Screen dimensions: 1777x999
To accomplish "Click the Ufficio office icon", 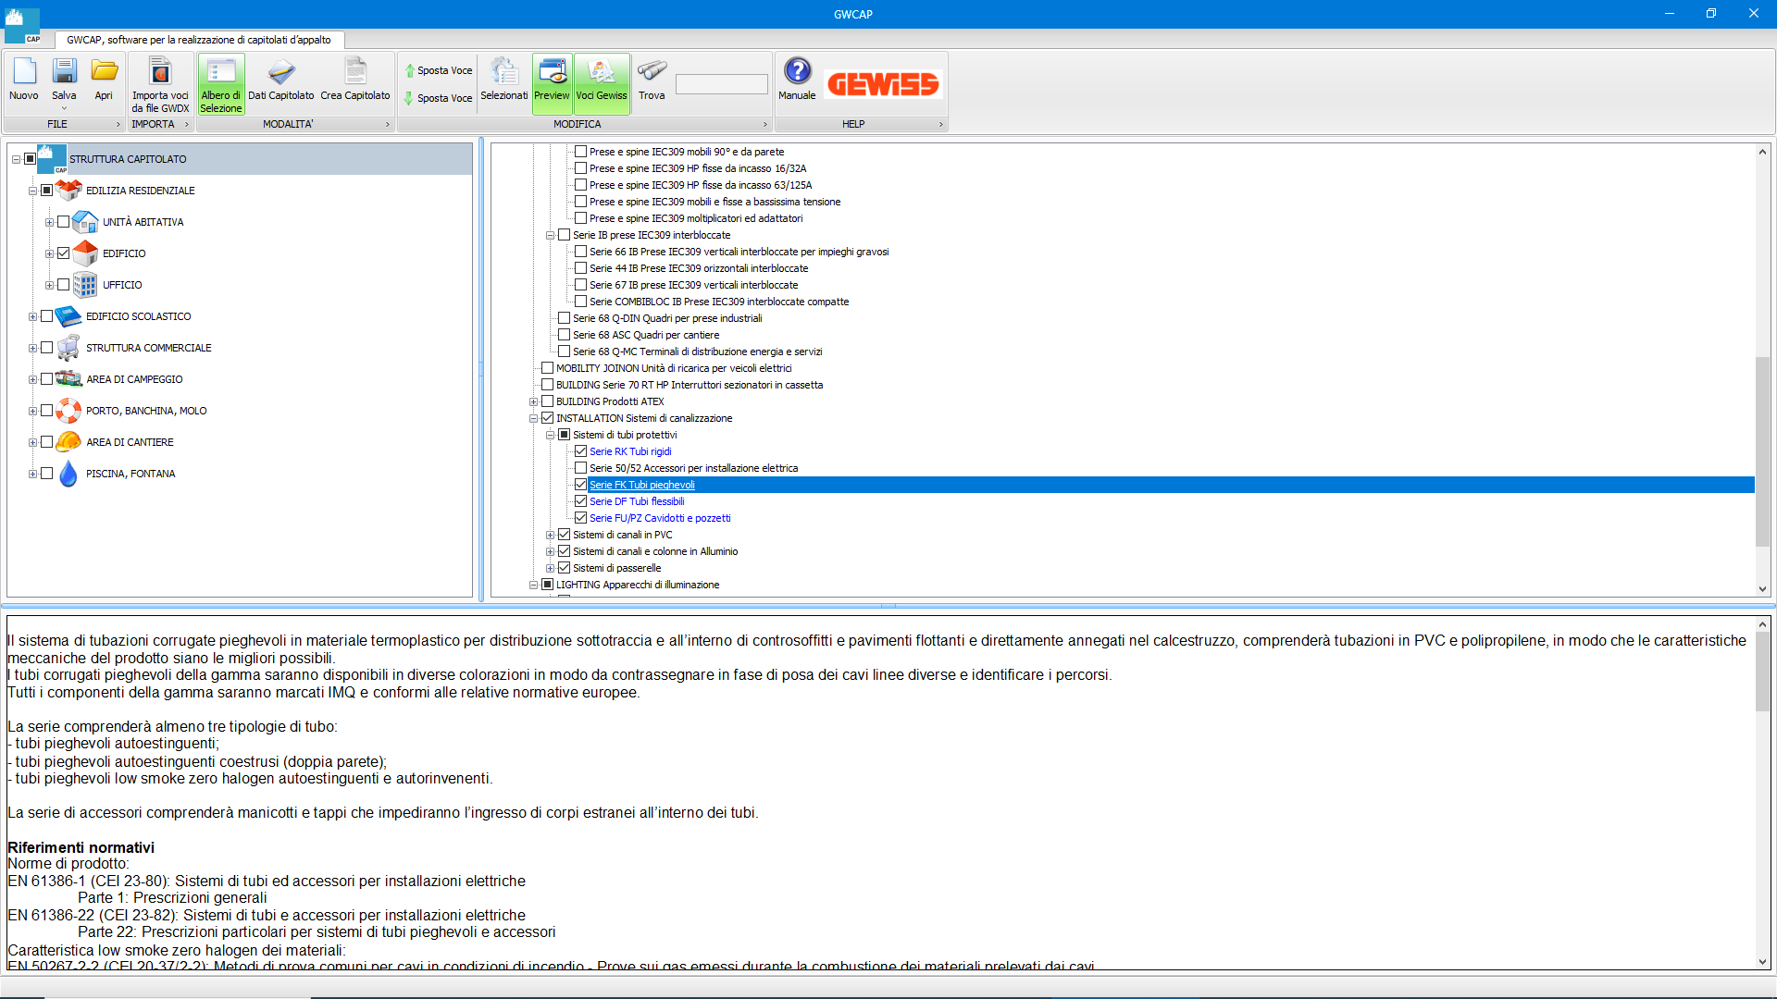I will pos(85,285).
